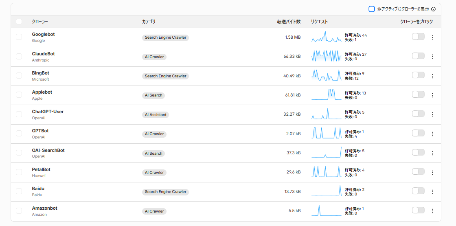Tick the select-all checkbox in the table header
The width and height of the screenshot is (456, 226).
pos(19,22)
